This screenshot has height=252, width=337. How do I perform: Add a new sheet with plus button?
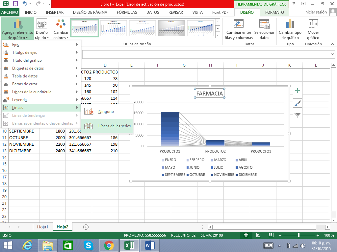coord(86,227)
